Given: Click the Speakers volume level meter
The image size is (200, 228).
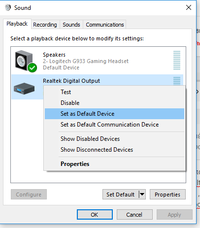Looking at the screenshot, I should (x=177, y=60).
